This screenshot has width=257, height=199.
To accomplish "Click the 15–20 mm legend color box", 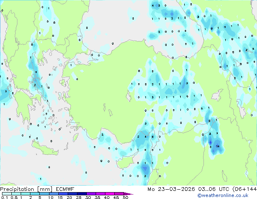I will click(63, 194).
